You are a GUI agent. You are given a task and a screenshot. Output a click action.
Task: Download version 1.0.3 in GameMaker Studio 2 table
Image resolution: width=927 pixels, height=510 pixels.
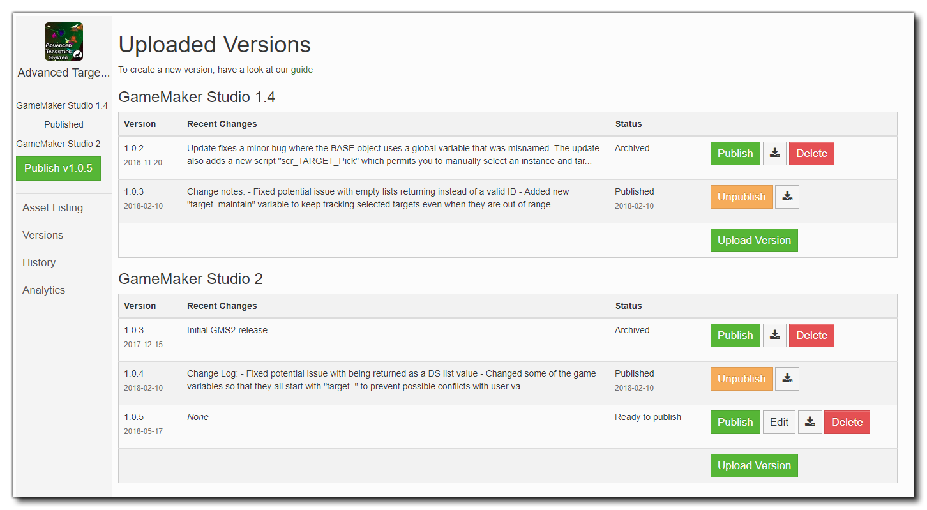(774, 335)
